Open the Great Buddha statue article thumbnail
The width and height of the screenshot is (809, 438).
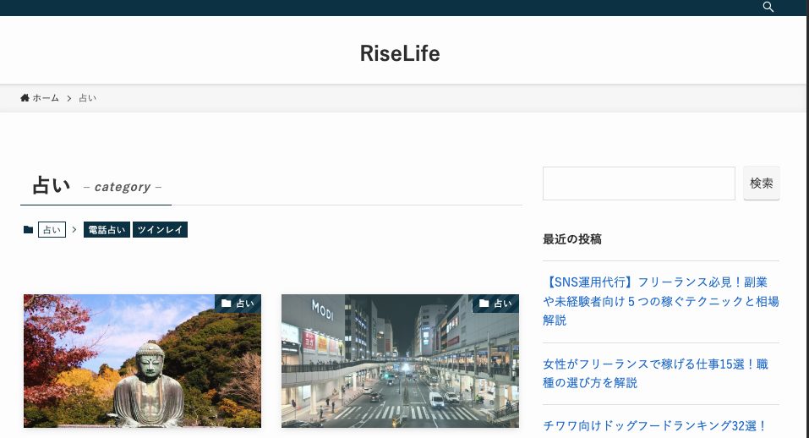click(x=142, y=361)
